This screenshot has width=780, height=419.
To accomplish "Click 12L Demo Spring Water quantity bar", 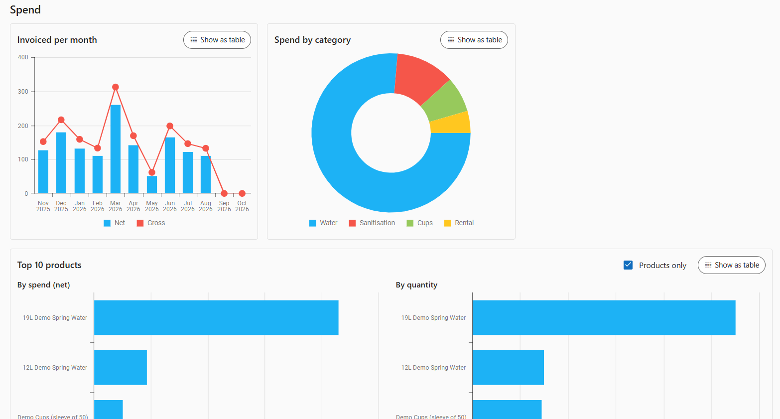I will [x=508, y=368].
